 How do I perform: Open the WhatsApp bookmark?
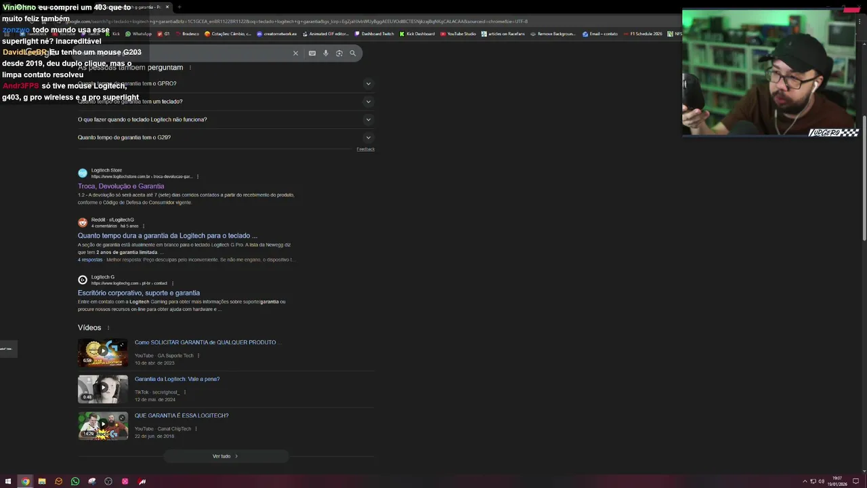pyautogui.click(x=139, y=34)
